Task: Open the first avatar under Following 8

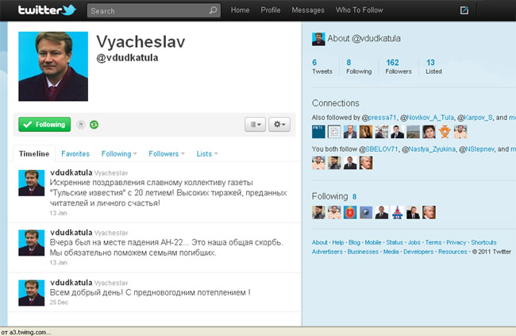Action: [x=318, y=212]
